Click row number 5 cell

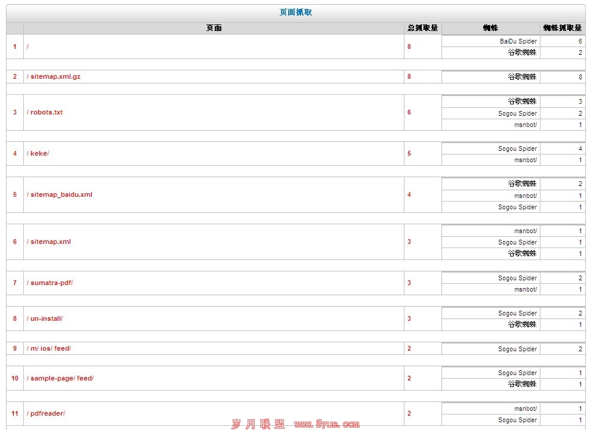point(15,194)
